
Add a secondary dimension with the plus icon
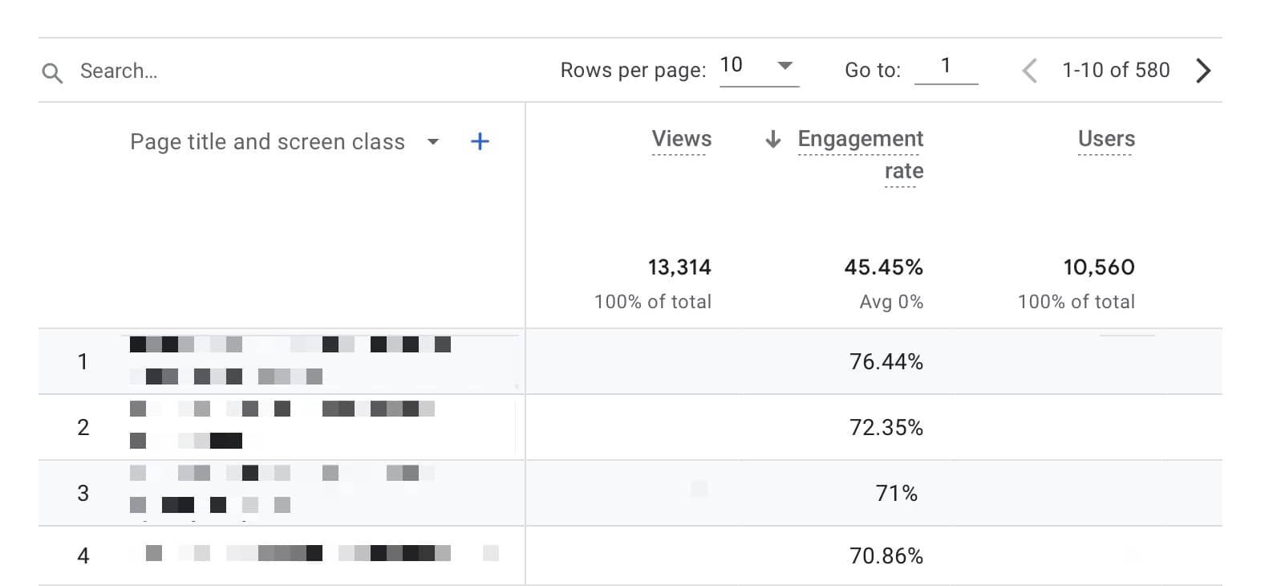click(479, 141)
